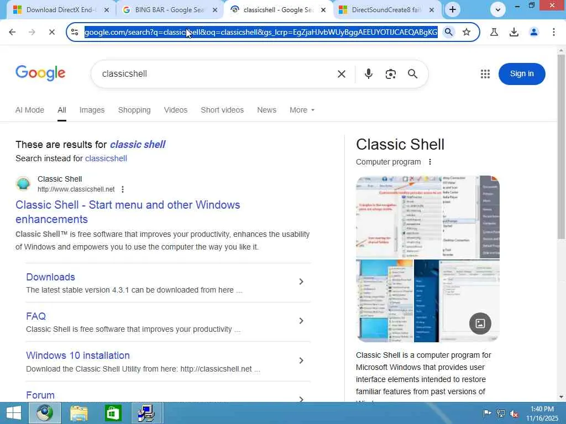
Task: Select the Shopping results tab
Action: 134,110
